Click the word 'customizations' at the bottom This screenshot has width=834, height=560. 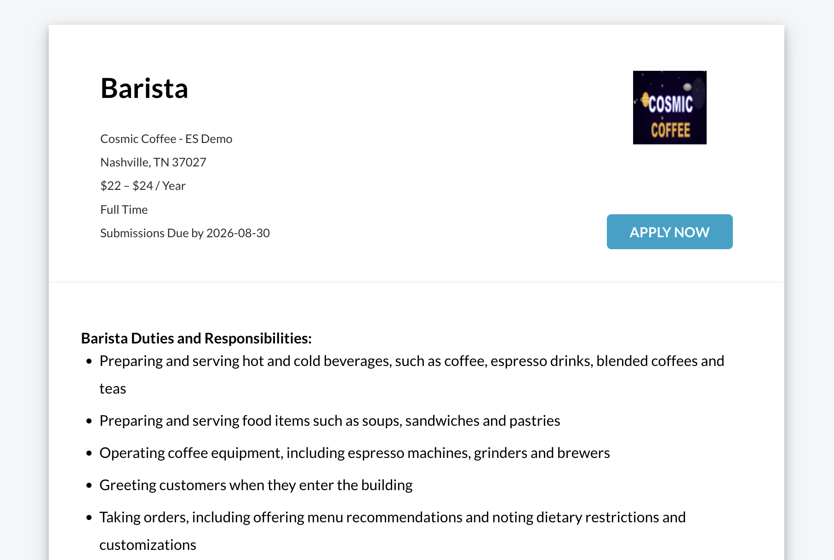click(x=148, y=545)
